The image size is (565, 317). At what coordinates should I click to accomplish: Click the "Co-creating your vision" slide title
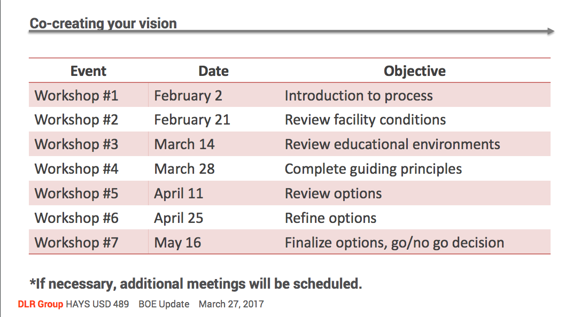(x=103, y=24)
